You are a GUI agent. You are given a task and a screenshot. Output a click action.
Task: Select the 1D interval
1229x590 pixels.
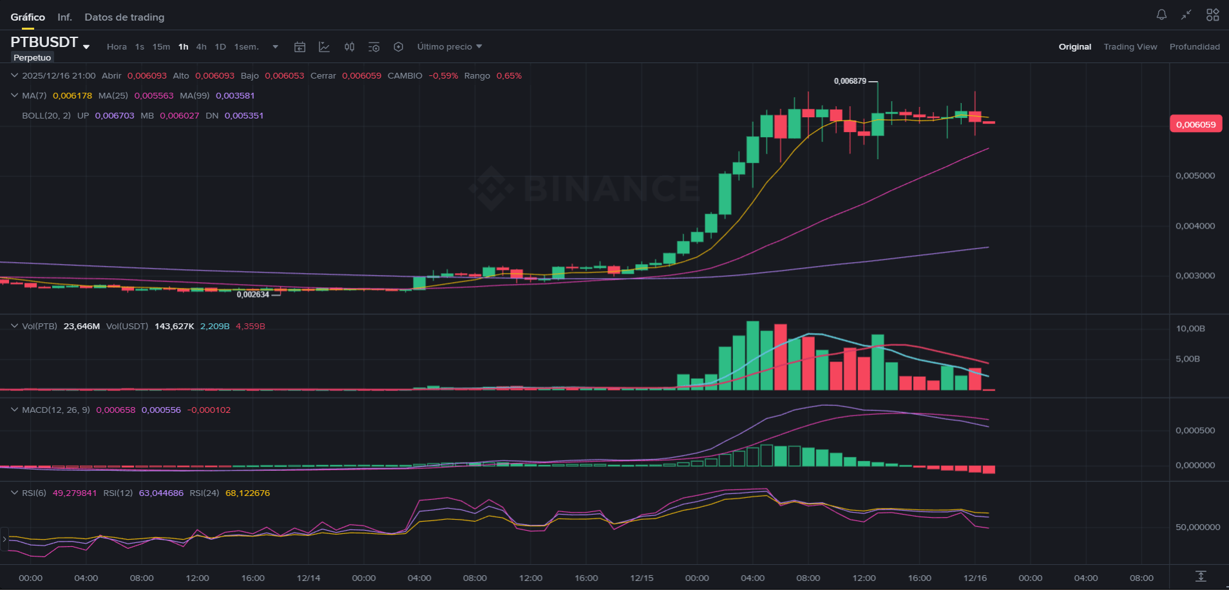[220, 47]
